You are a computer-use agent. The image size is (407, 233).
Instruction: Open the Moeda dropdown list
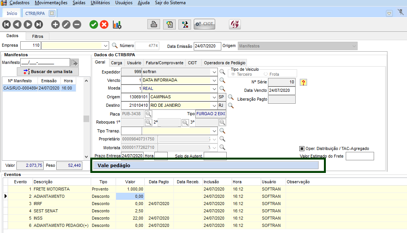214,89
